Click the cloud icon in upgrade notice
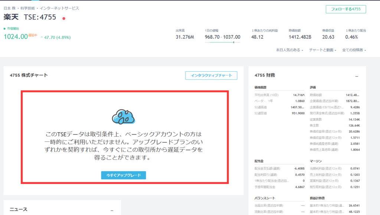This screenshot has height=215, width=380. 123,117
